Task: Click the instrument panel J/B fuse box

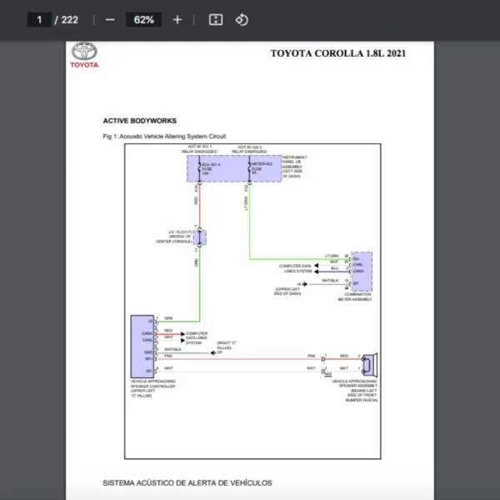Action: [233, 170]
